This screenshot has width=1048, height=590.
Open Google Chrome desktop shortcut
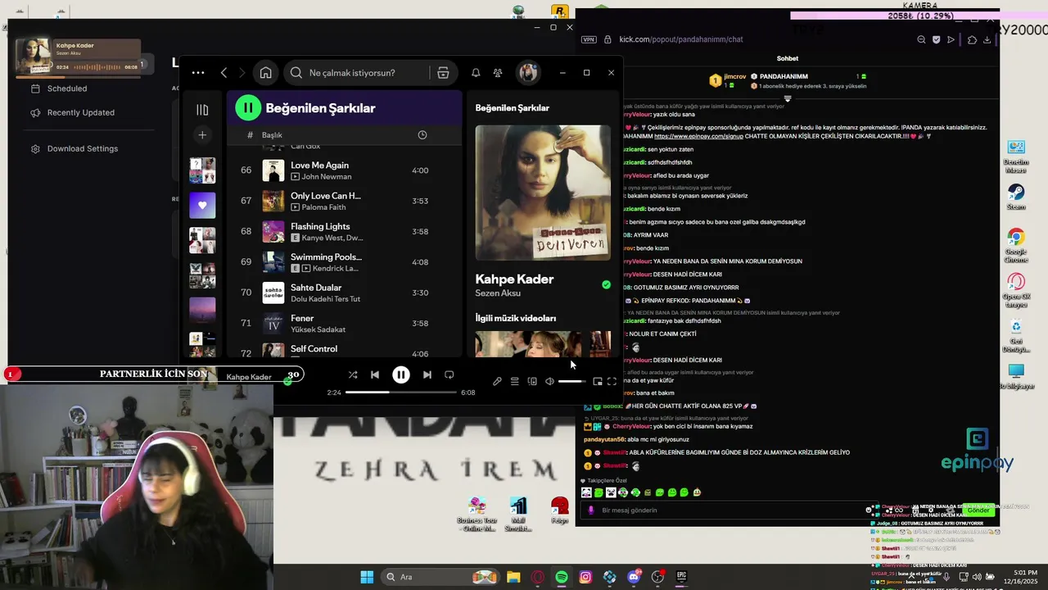pyautogui.click(x=1016, y=245)
